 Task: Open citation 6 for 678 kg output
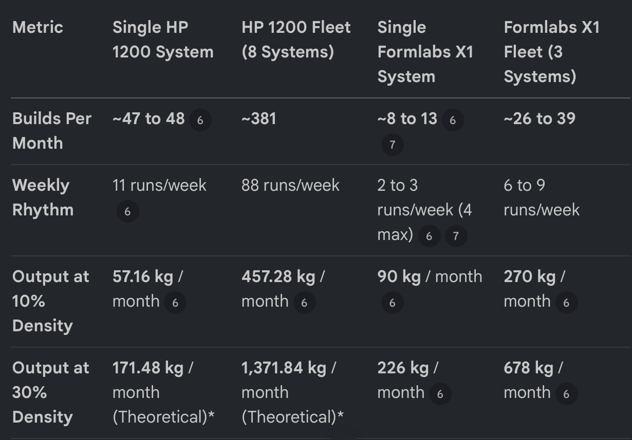[x=566, y=394]
